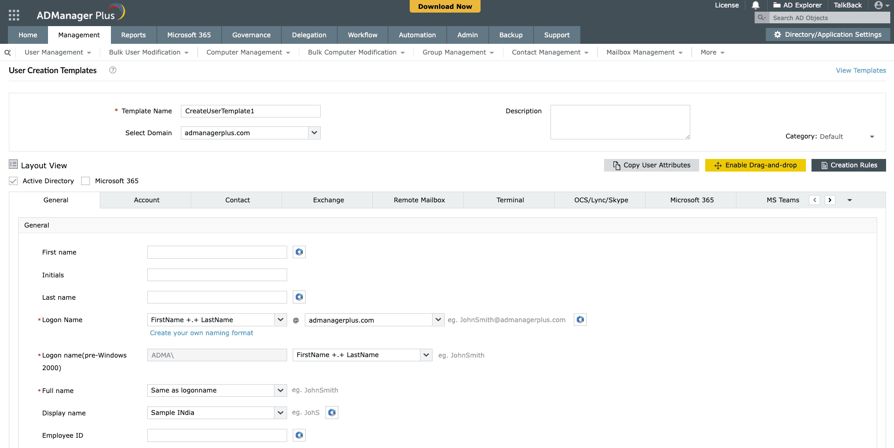This screenshot has height=448, width=894.
Task: Open AD Explorer from the top bar
Action: [x=797, y=5]
